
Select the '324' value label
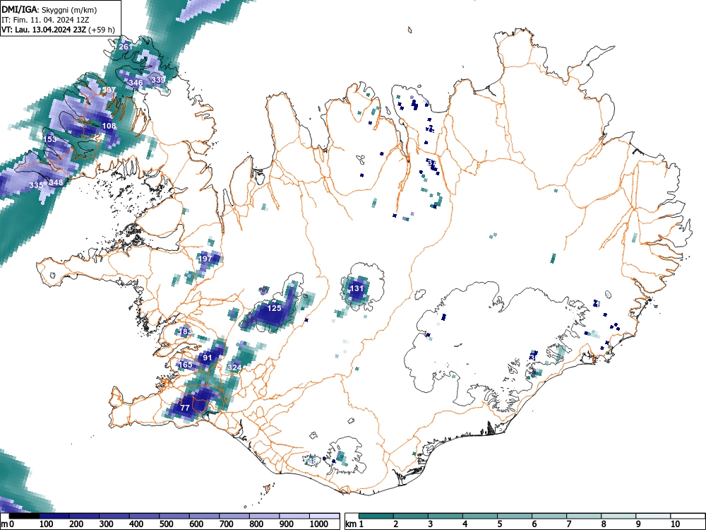(234, 367)
